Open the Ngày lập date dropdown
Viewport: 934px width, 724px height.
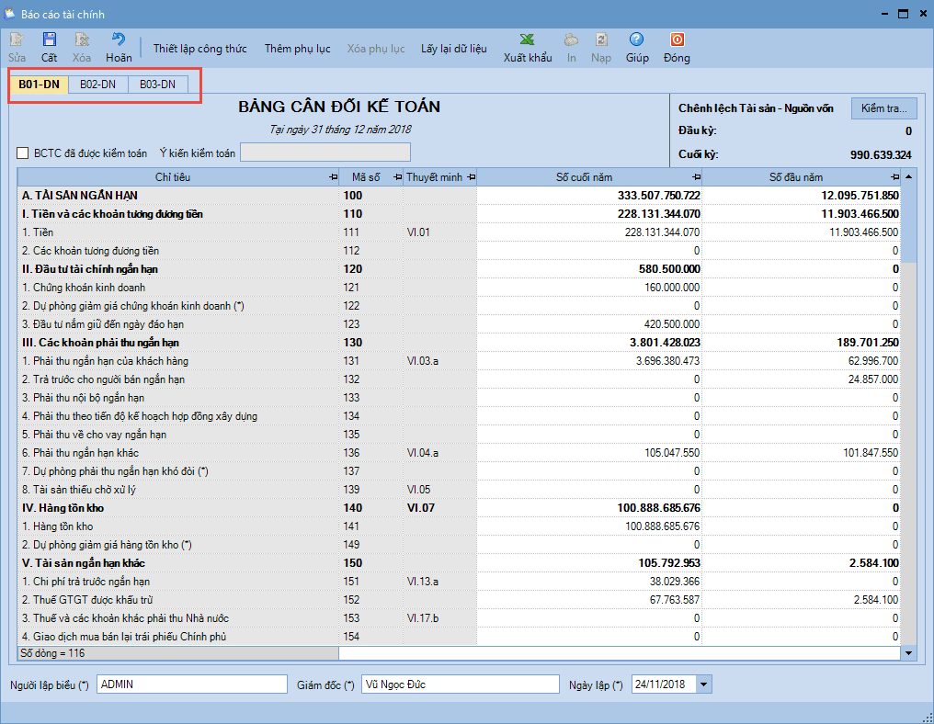704,684
